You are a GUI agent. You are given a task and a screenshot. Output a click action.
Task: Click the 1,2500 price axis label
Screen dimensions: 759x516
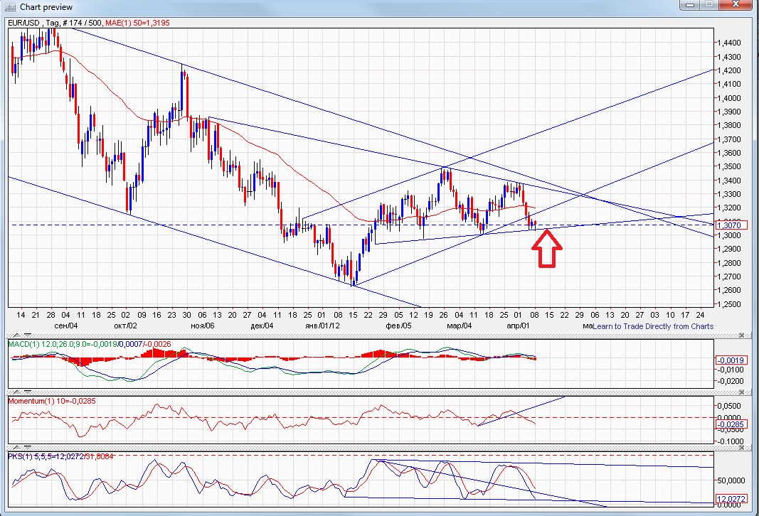coord(729,304)
